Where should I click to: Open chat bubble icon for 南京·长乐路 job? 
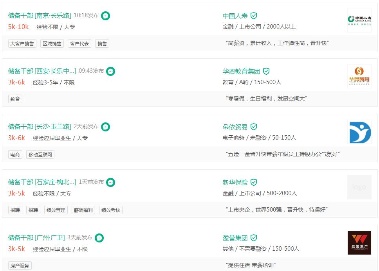pos(105,15)
